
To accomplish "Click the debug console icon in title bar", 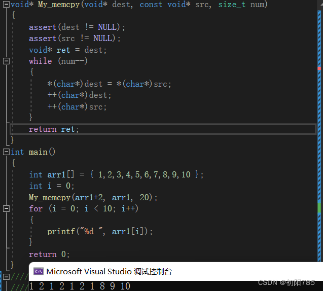I will pos(39,271).
